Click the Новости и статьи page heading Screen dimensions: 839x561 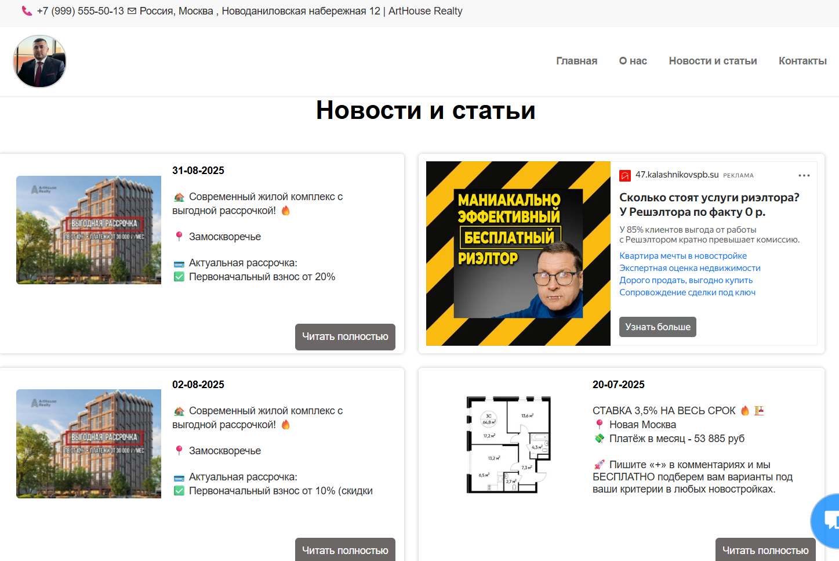click(x=426, y=110)
